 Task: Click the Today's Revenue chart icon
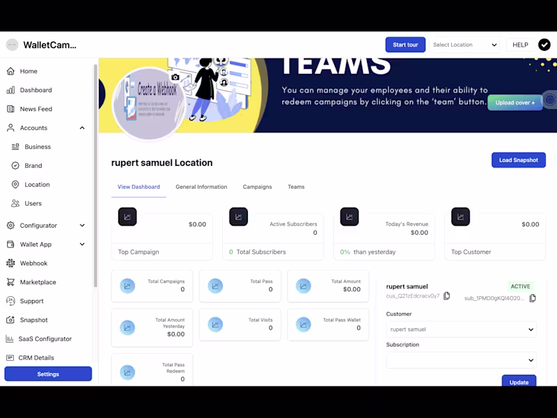click(350, 217)
